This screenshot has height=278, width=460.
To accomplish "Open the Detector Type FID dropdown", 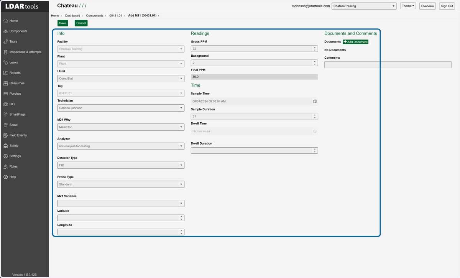I will (x=121, y=165).
